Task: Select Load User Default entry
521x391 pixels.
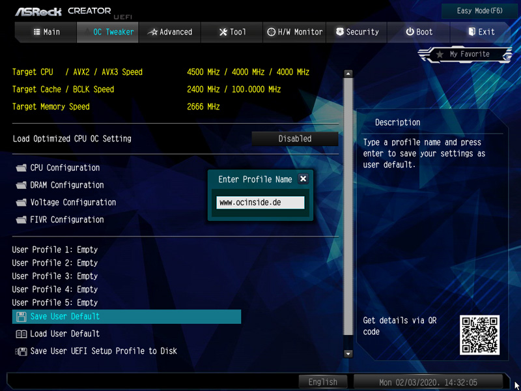Action: tap(64, 334)
